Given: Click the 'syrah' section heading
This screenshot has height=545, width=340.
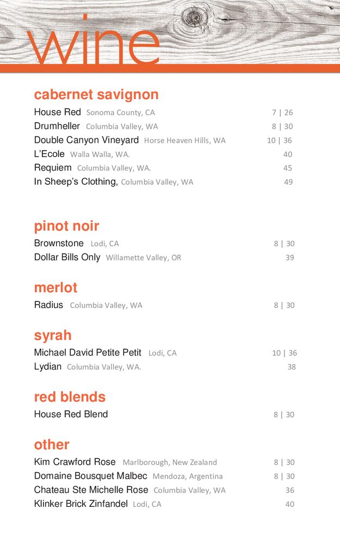Looking at the screenshot, I should pyautogui.click(x=53, y=335).
